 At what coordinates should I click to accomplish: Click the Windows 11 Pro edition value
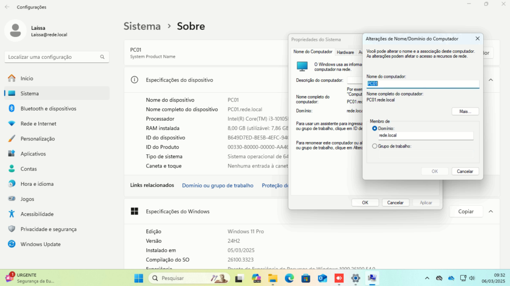(x=246, y=232)
